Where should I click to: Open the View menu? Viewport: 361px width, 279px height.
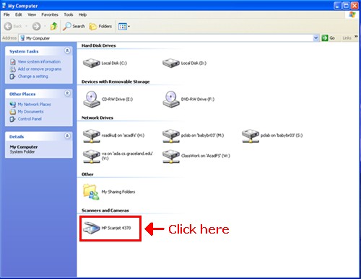point(32,14)
